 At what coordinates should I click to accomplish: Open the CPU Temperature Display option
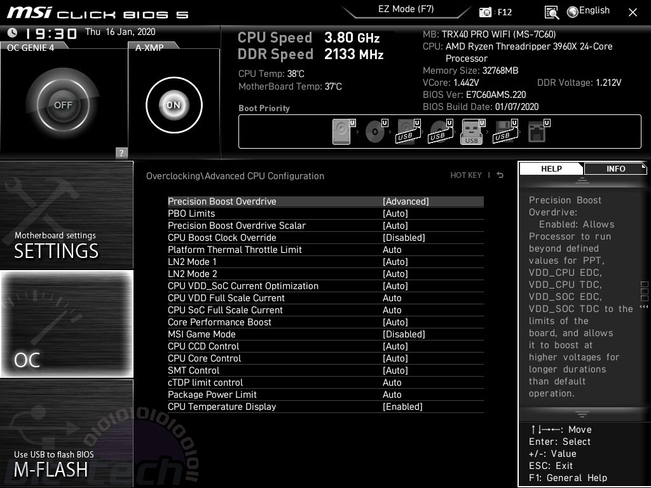click(325, 407)
